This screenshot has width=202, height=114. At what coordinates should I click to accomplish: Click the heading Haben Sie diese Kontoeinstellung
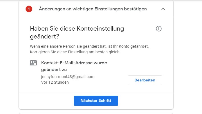pos(77,29)
